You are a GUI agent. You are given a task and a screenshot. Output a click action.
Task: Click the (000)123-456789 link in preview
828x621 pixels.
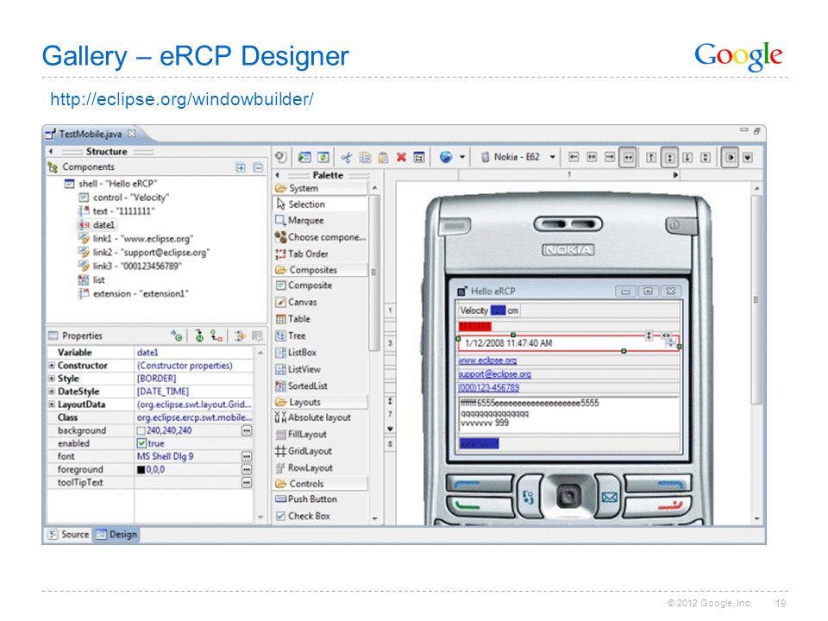(488, 387)
